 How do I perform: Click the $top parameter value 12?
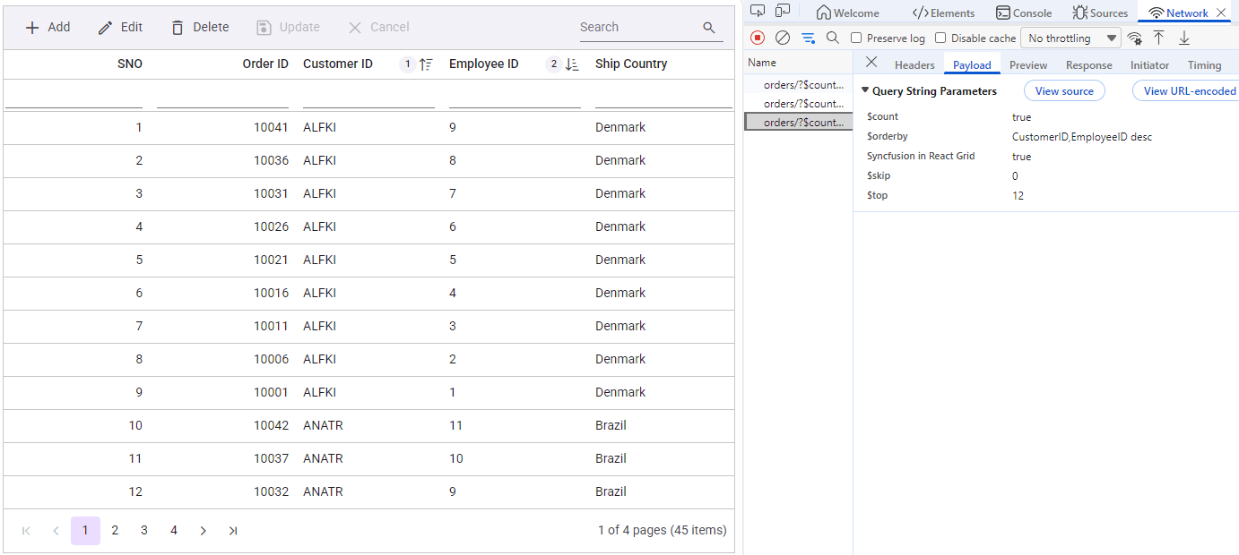point(1018,195)
